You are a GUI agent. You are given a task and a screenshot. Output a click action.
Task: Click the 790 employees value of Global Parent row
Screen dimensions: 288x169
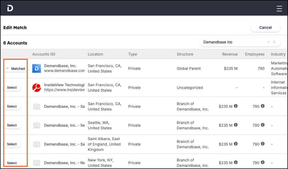[261, 68]
